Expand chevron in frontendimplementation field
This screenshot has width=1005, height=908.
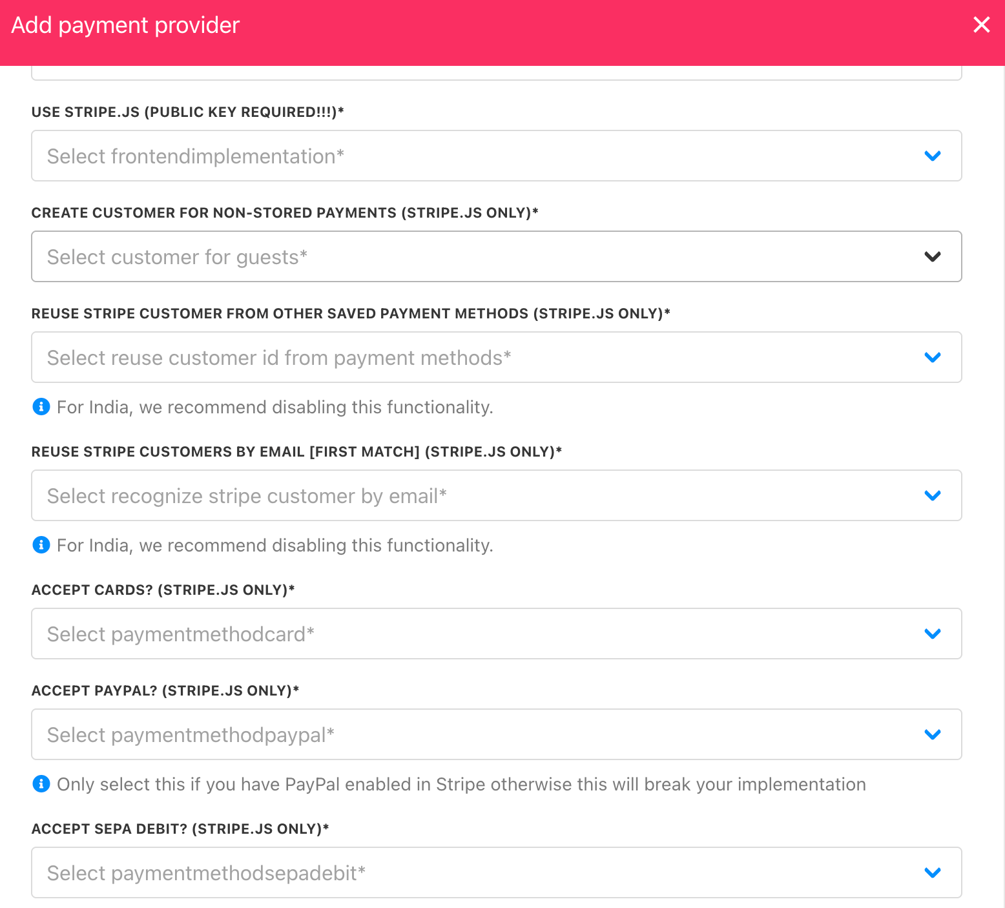pos(932,156)
